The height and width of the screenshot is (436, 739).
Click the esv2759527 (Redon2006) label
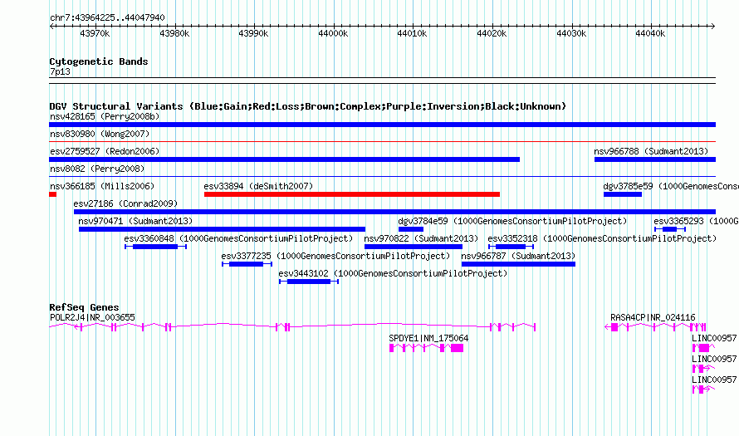pyautogui.click(x=105, y=151)
